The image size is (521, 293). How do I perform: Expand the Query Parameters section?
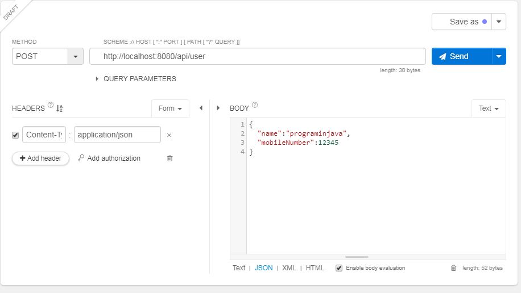97,79
